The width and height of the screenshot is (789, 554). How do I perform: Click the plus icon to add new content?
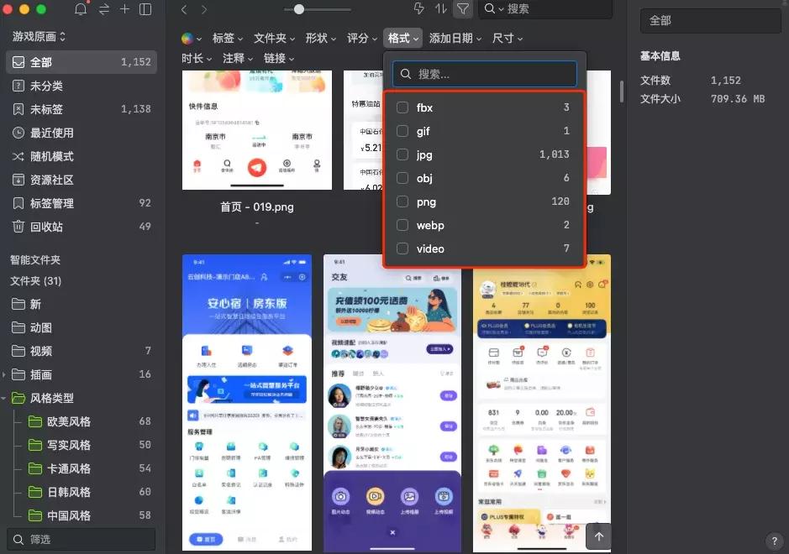pos(124,9)
